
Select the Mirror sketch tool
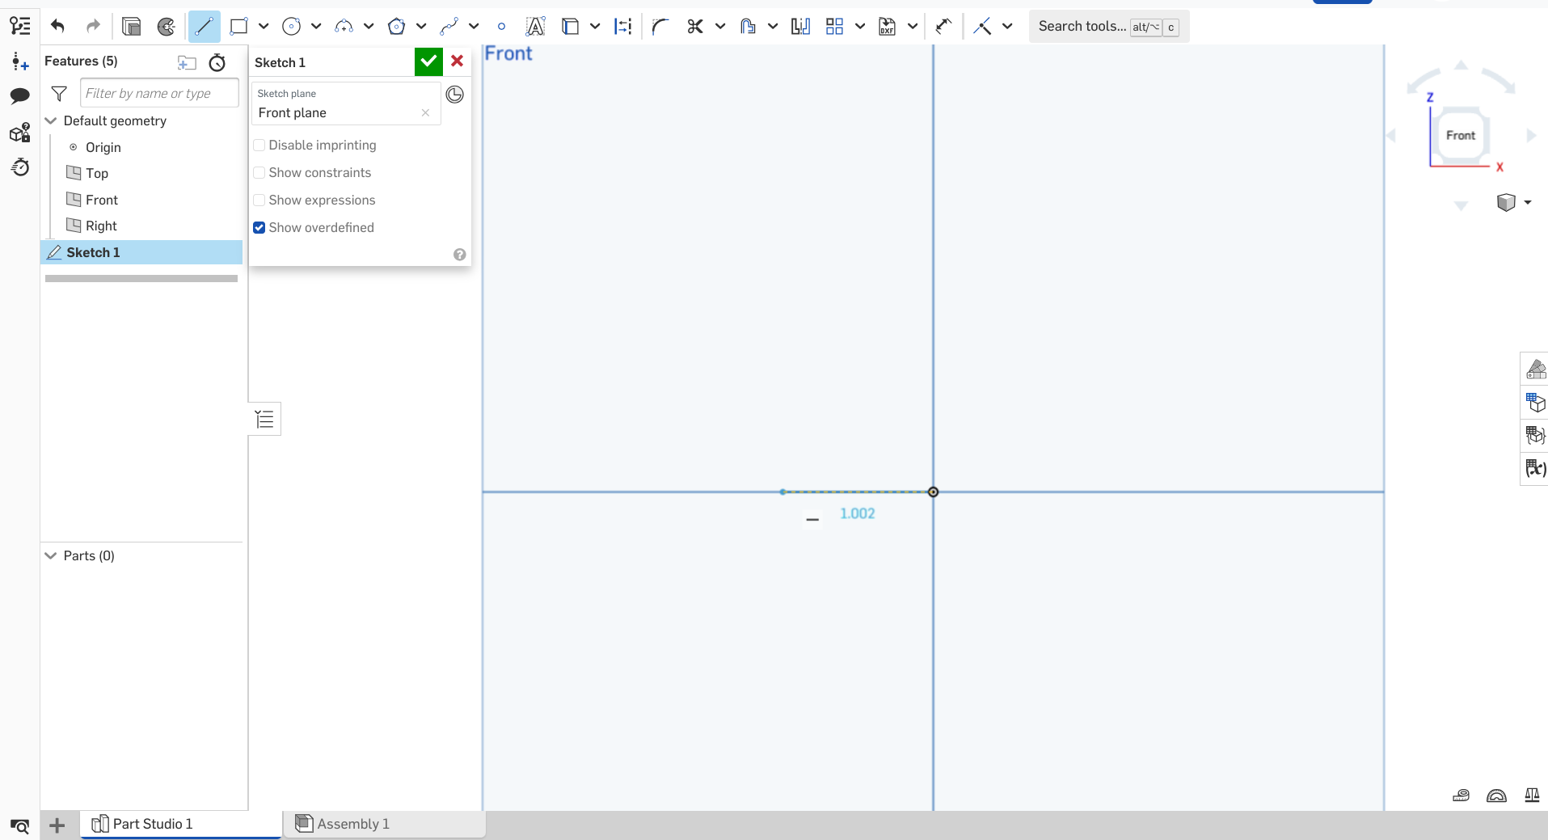pyautogui.click(x=800, y=27)
